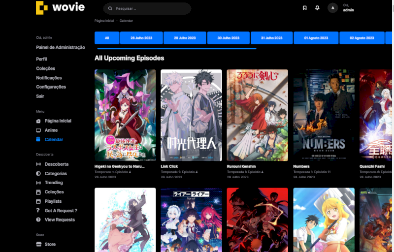The height and width of the screenshot is (252, 394).
Task: Open Configurações link
Action: pos(51,87)
